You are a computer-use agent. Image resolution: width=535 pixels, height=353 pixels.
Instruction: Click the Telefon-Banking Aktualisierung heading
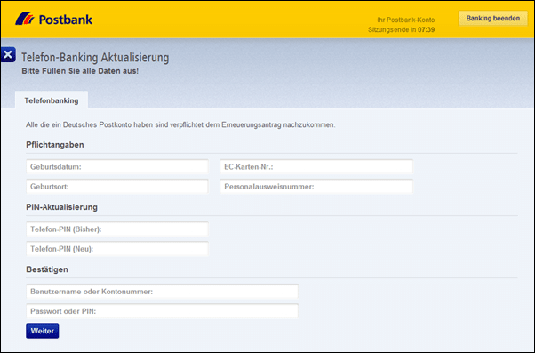click(x=95, y=58)
